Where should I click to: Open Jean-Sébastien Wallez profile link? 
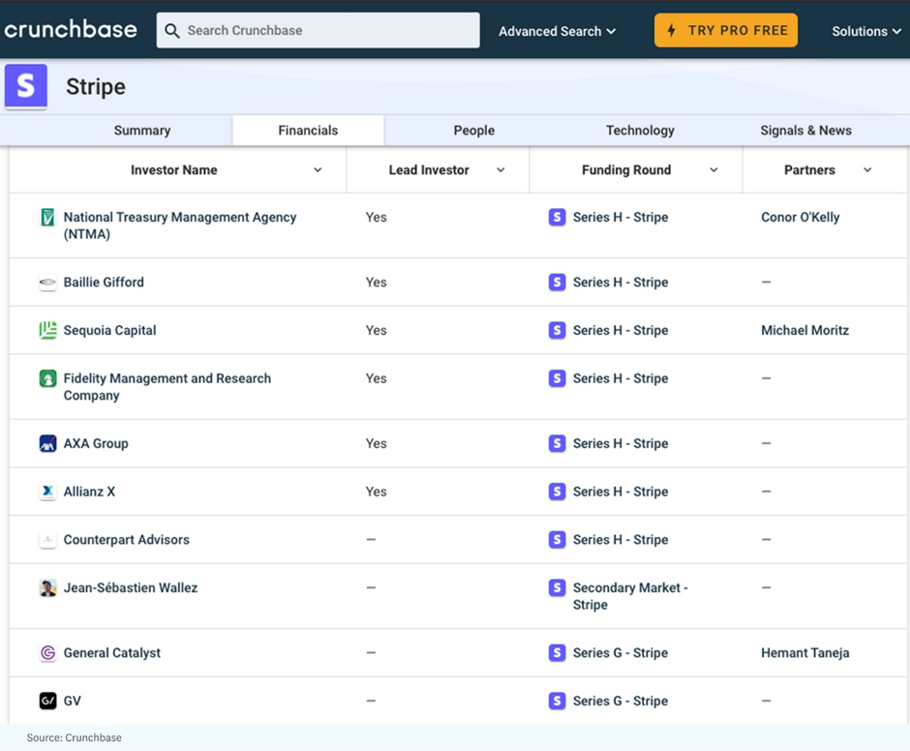tap(131, 587)
